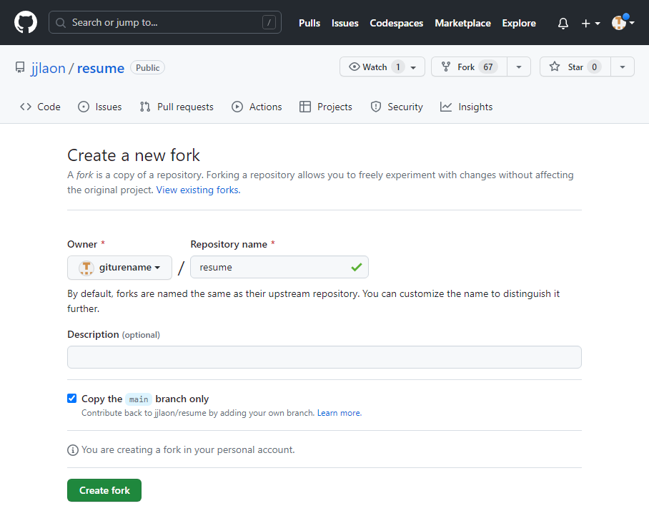Open Issues in top navigation bar

click(345, 23)
